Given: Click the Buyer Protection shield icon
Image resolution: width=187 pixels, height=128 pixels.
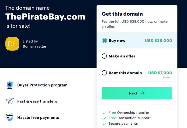Looking at the screenshot, I should [x=10, y=85].
